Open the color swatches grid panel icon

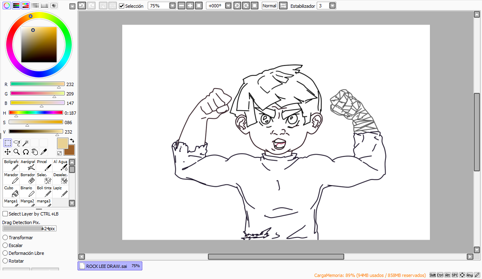coord(45,5)
